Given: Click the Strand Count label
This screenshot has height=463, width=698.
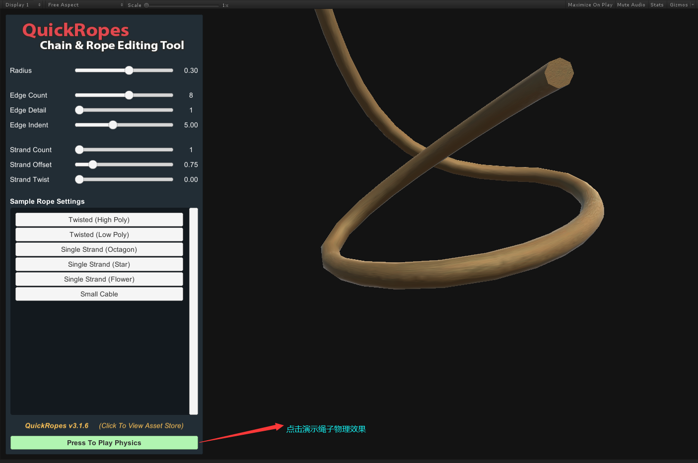Looking at the screenshot, I should (31, 150).
